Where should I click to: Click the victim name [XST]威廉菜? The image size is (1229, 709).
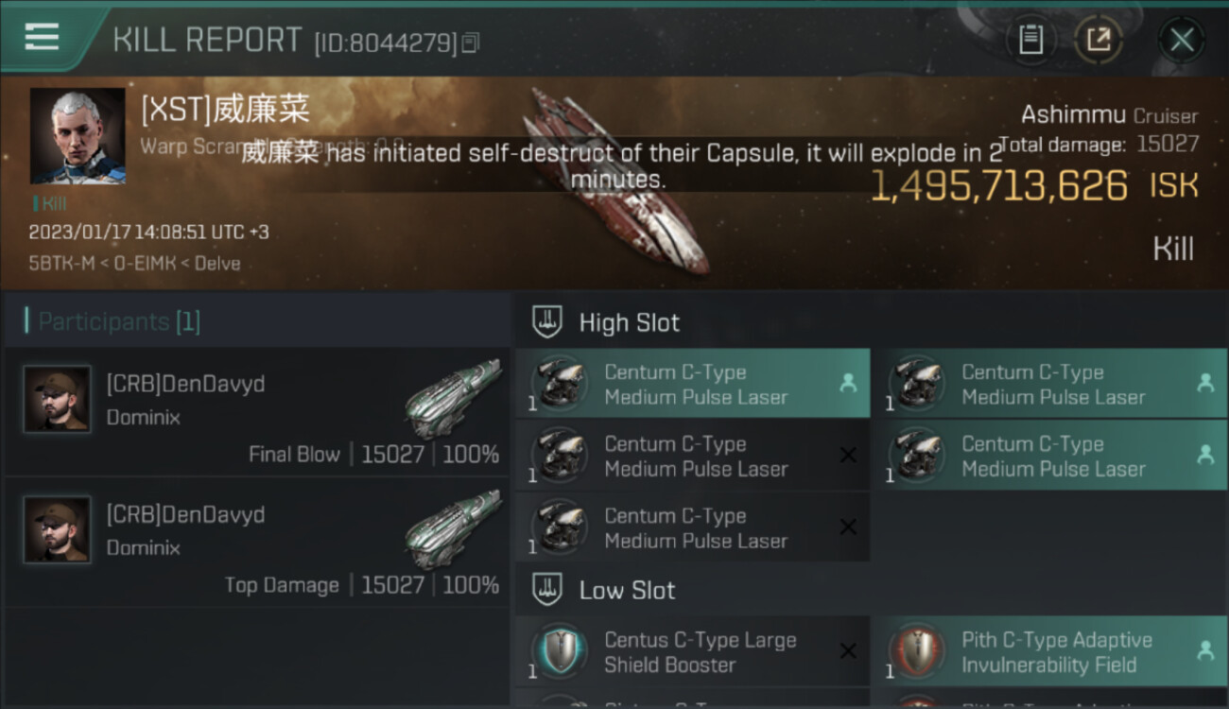click(x=225, y=110)
